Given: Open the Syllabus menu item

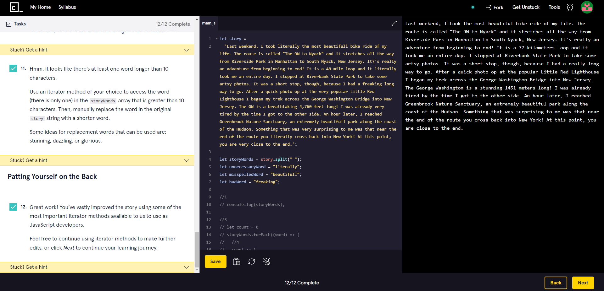Looking at the screenshot, I should (67, 7).
